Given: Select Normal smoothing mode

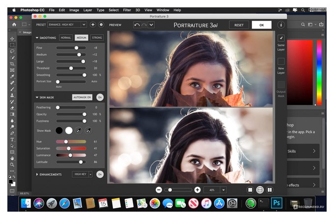Looking at the screenshot, I should click(x=66, y=38).
